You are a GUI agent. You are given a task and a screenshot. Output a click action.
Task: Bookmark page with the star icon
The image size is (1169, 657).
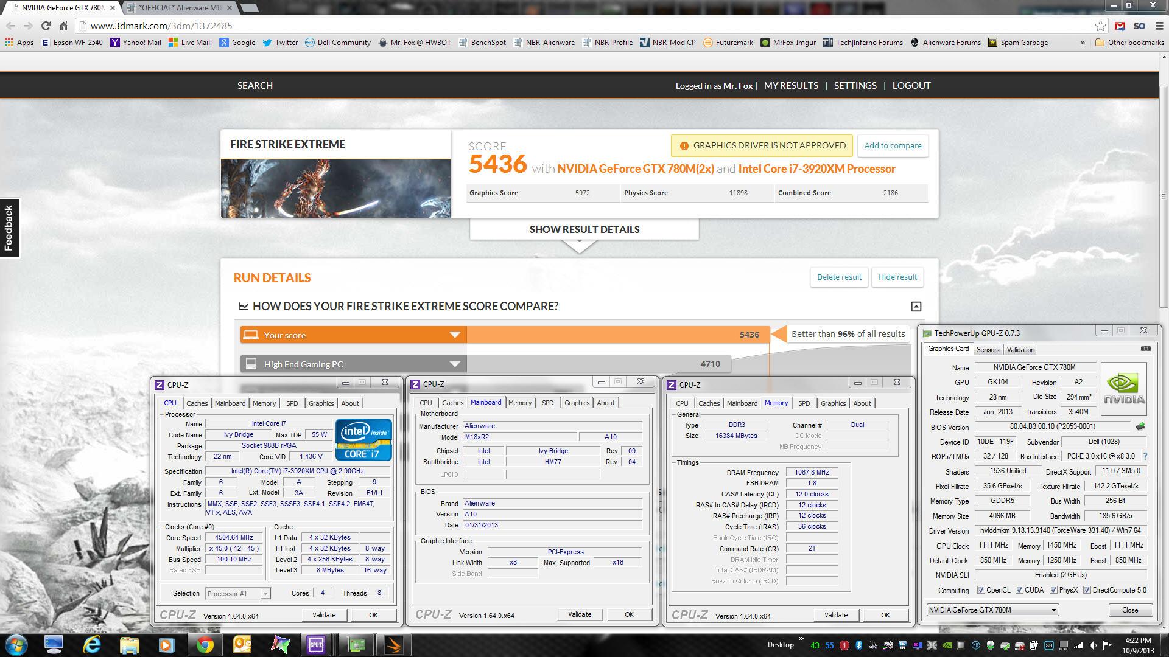[x=1100, y=26]
